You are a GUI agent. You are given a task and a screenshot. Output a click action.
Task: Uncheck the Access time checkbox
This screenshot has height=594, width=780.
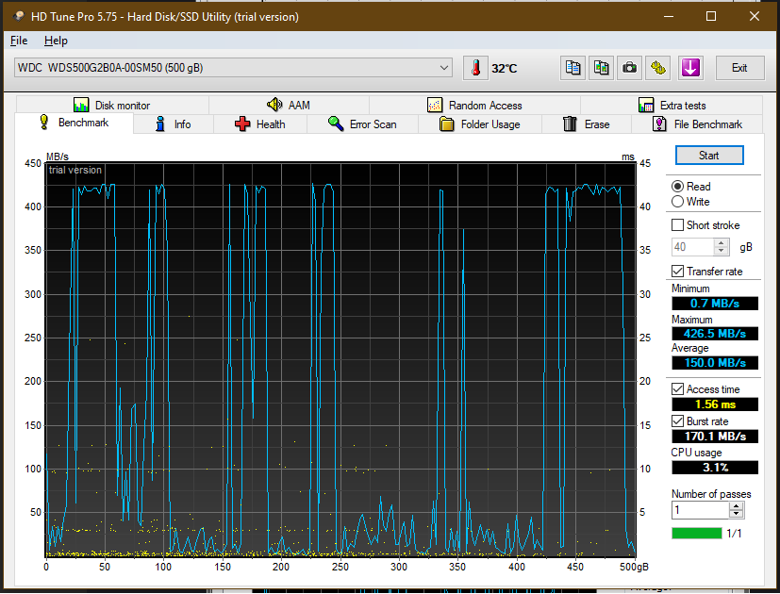(x=677, y=389)
